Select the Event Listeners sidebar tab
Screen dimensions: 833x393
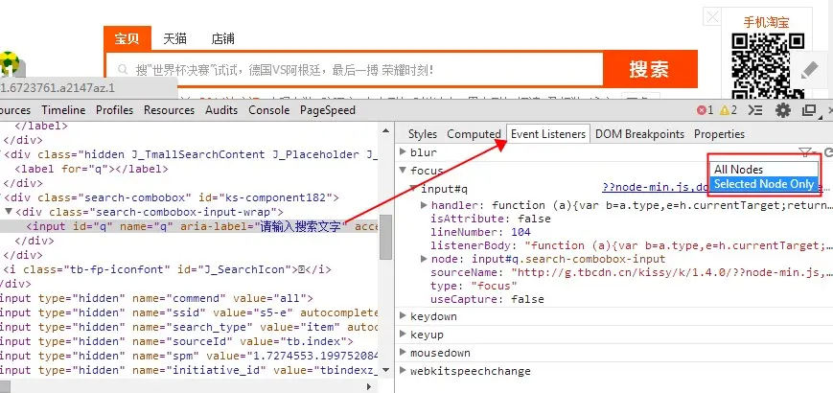coord(548,134)
